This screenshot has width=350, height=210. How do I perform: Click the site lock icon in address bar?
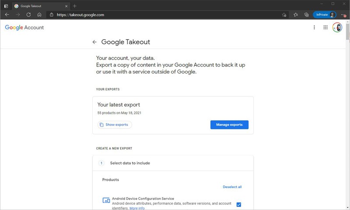point(52,15)
